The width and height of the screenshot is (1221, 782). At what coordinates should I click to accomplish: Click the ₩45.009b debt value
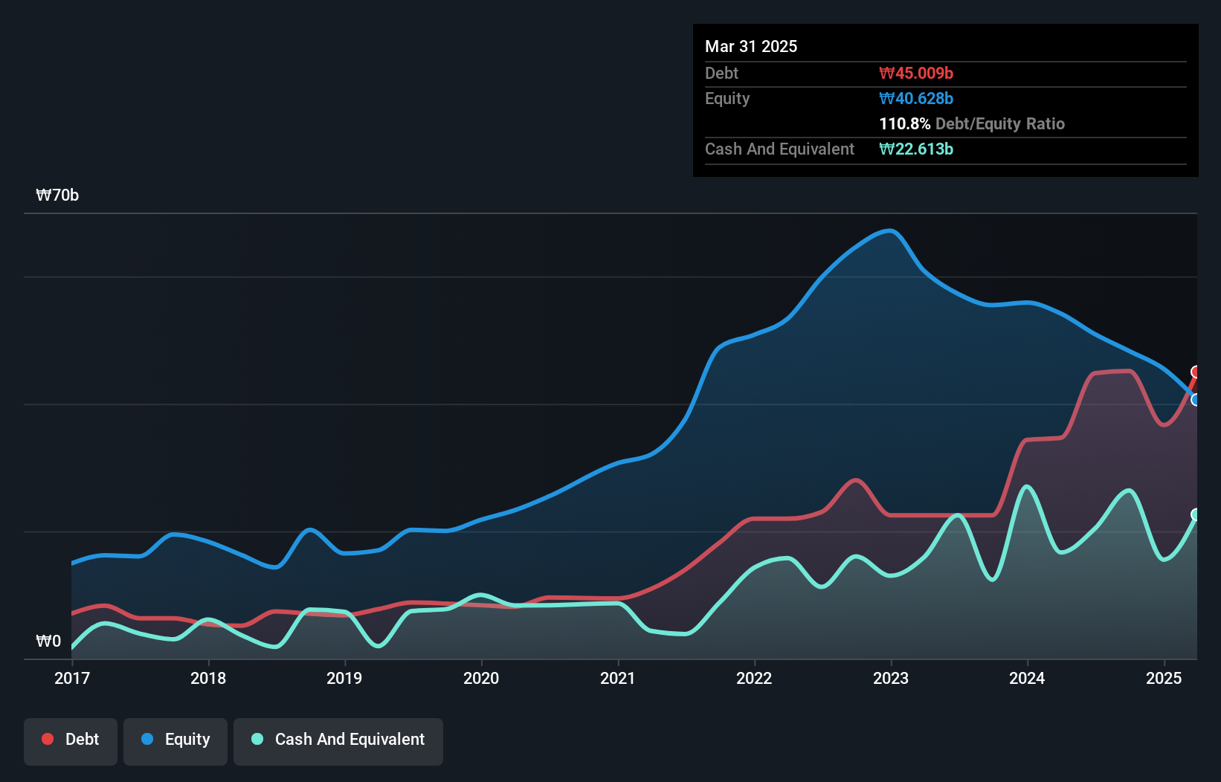click(916, 73)
